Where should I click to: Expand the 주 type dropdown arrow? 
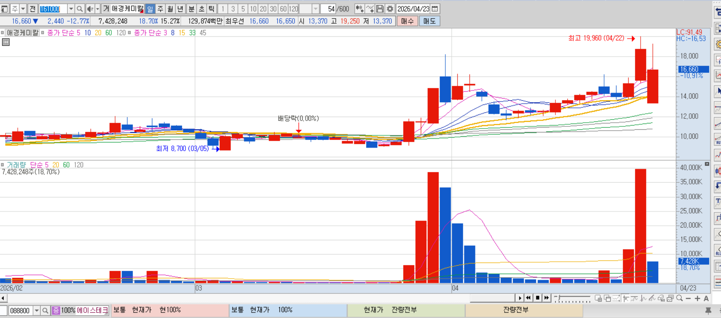pos(23,9)
